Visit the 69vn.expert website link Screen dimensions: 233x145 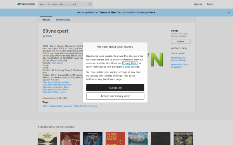click(57, 63)
